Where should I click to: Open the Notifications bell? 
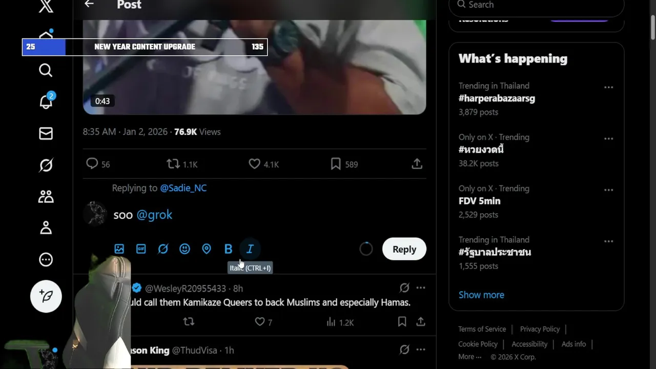coord(46,101)
